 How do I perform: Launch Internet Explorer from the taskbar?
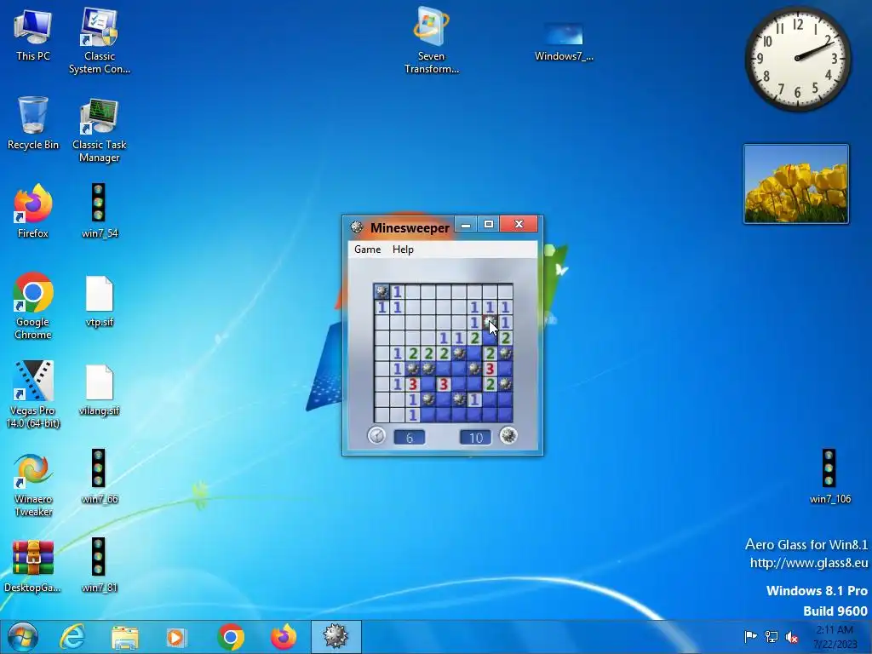tap(72, 637)
